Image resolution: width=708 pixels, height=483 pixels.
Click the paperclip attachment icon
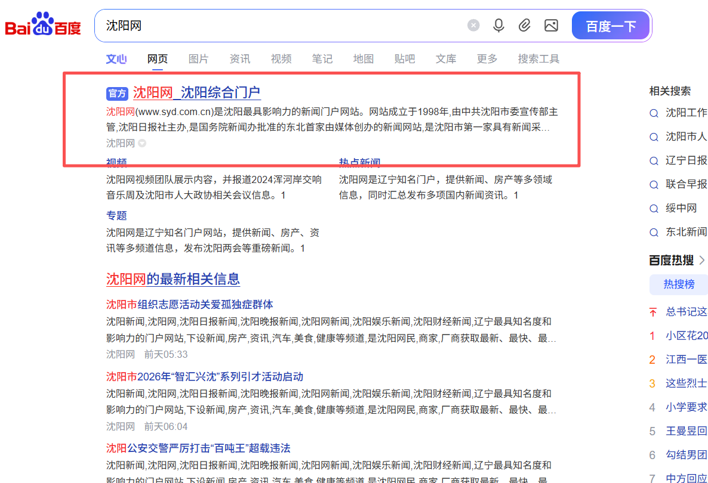[x=525, y=25]
